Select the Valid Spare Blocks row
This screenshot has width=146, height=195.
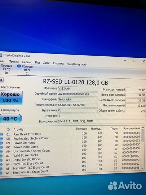71,154
